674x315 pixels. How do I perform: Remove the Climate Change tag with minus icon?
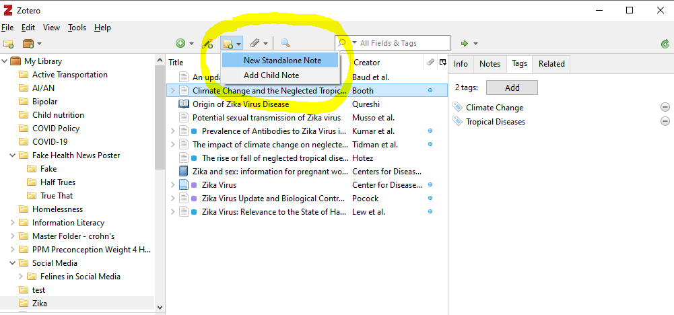665,108
